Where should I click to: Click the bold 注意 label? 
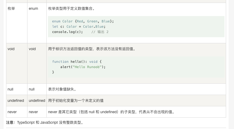[x=11, y=122]
